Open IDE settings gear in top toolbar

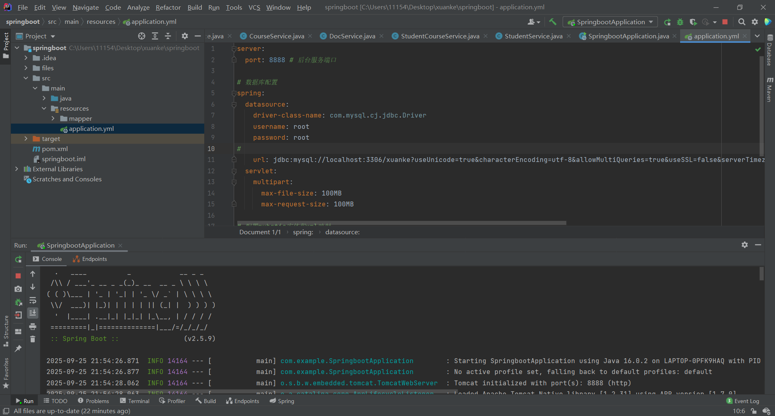pyautogui.click(x=755, y=22)
